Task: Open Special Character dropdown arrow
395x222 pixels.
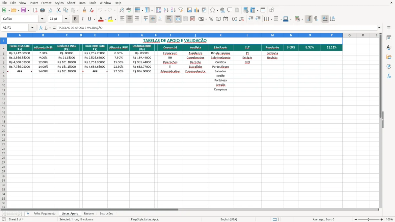Action: pos(218,10)
